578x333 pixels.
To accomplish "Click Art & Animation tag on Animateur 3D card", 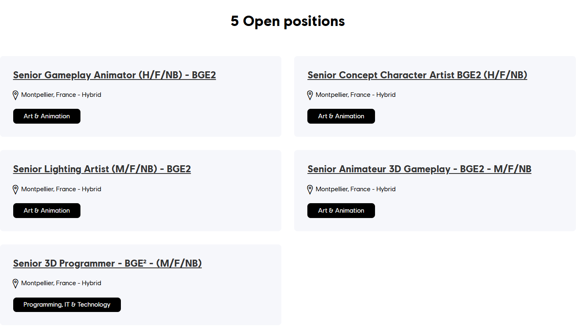I will [x=341, y=211].
